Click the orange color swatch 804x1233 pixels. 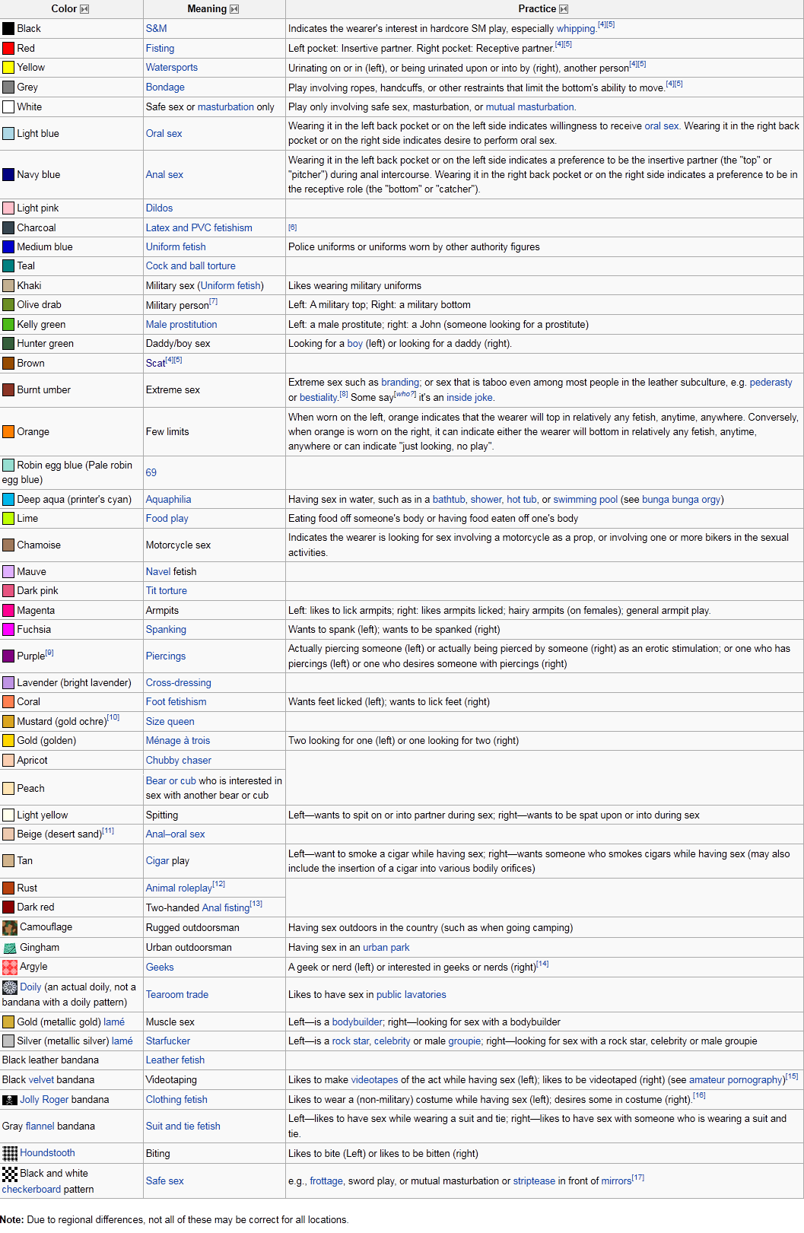click(8, 432)
